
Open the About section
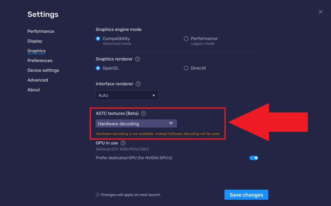pos(34,90)
